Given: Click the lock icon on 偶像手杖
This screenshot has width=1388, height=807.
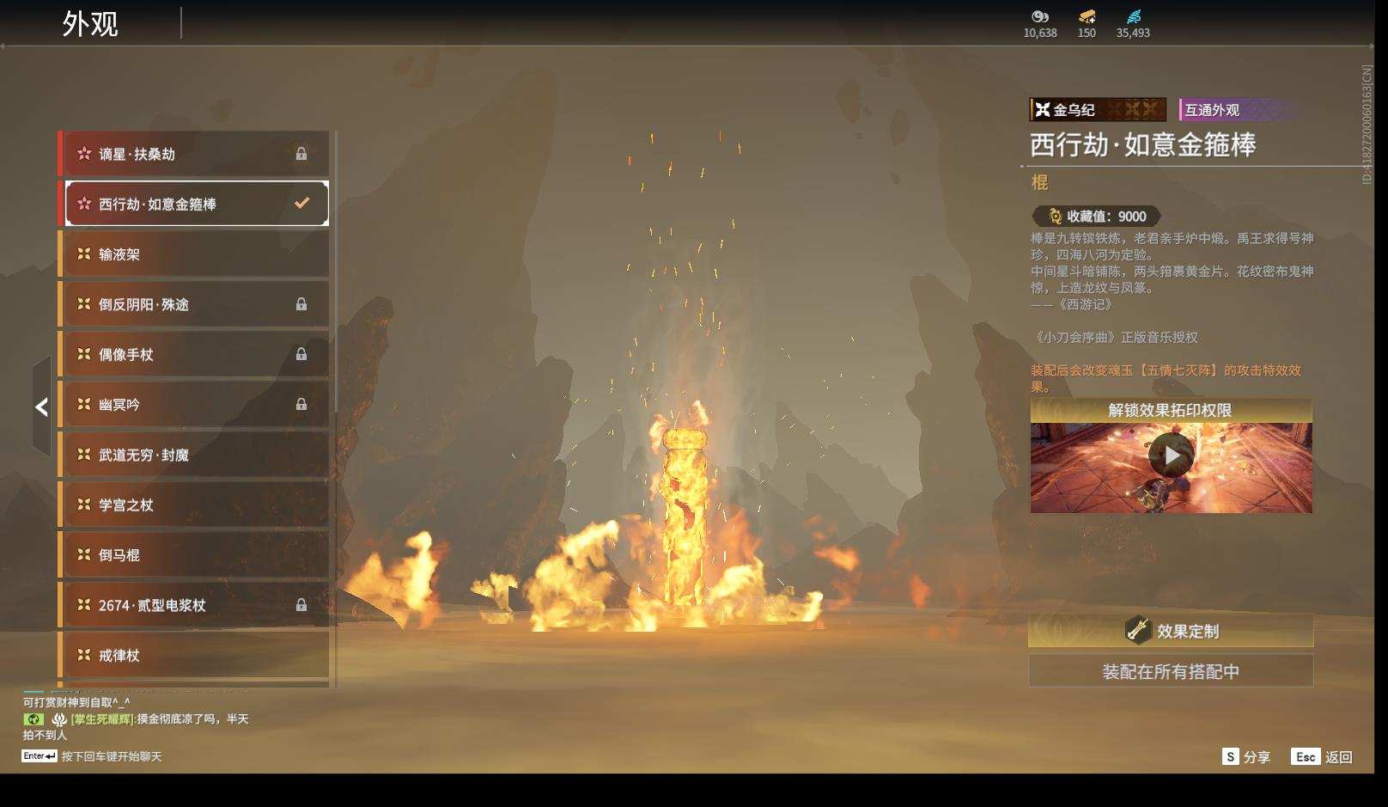Looking at the screenshot, I should pos(301,354).
